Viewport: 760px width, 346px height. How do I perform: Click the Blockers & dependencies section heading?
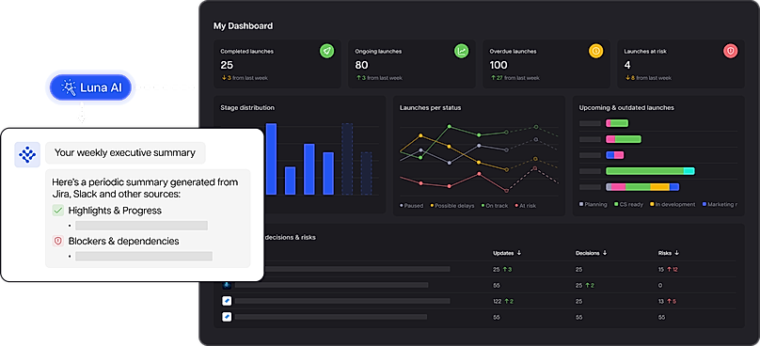(123, 241)
